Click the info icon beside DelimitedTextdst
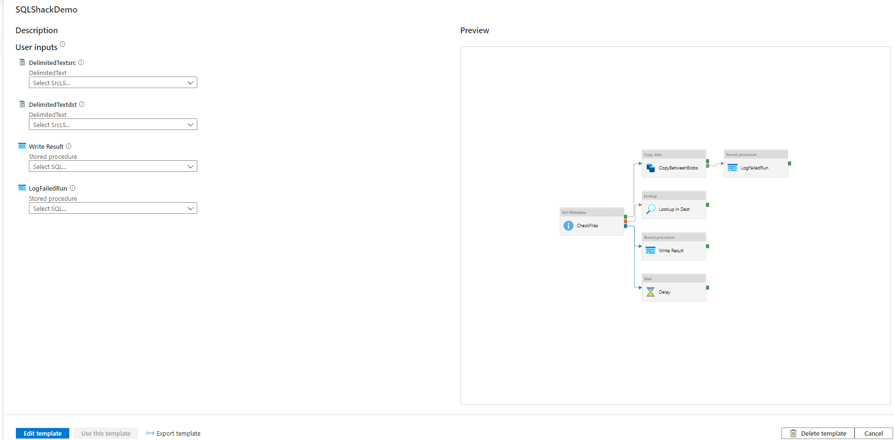This screenshot has height=440, width=894. tap(82, 104)
